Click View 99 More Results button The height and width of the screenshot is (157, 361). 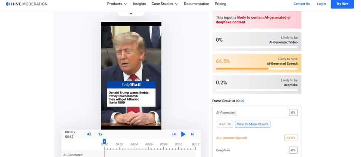point(253,124)
